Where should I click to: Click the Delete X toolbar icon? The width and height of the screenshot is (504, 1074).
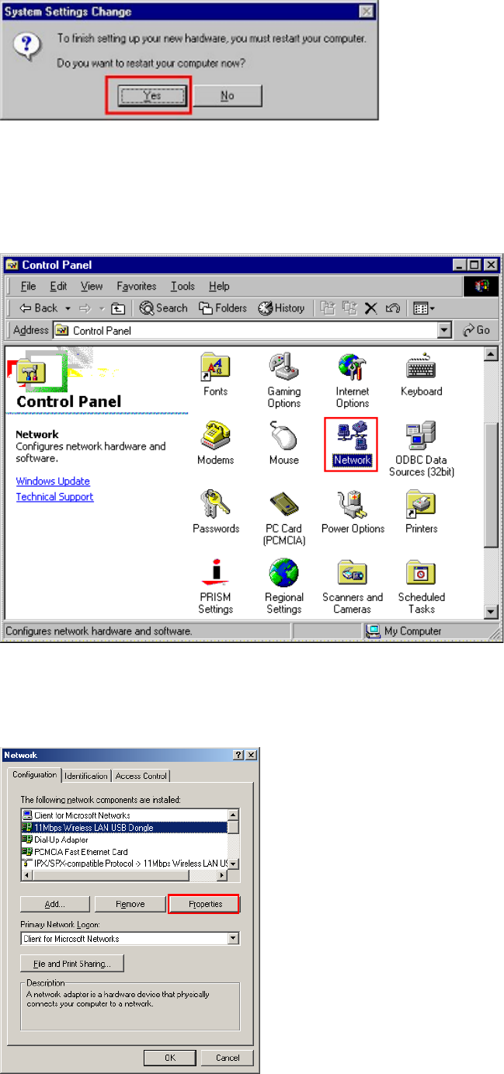[x=371, y=308]
